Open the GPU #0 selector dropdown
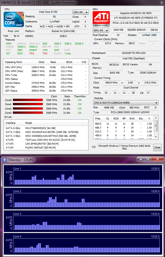This screenshot has height=257, width=165. point(101,30)
